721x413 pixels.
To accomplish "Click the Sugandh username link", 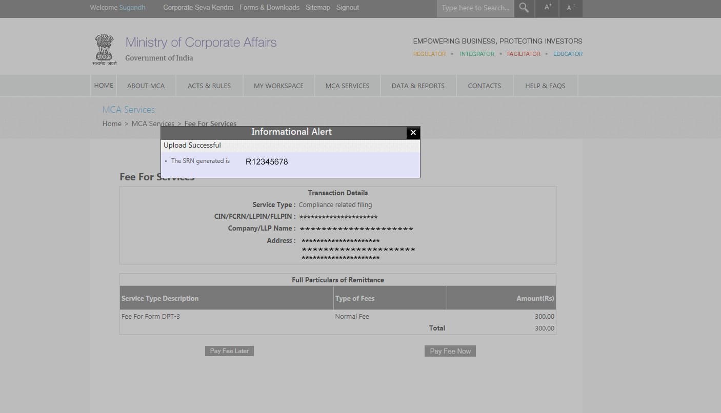I will point(132,8).
